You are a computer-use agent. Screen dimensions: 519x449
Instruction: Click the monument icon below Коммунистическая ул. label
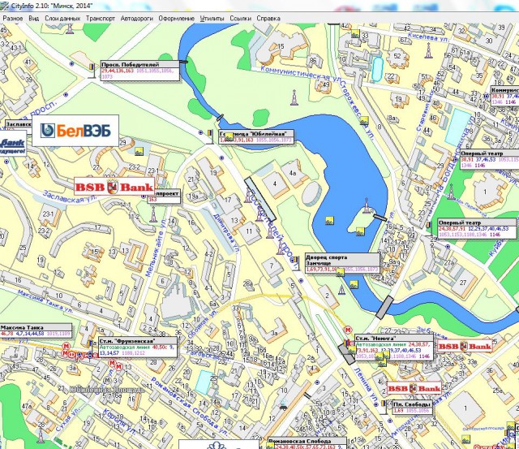click(x=294, y=97)
